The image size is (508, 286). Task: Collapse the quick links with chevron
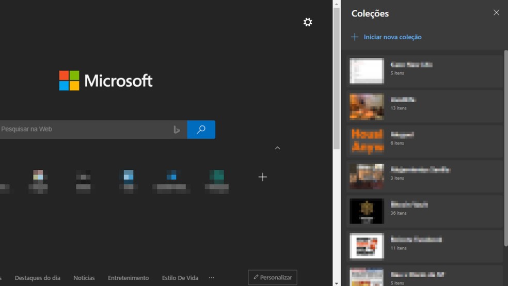277,148
